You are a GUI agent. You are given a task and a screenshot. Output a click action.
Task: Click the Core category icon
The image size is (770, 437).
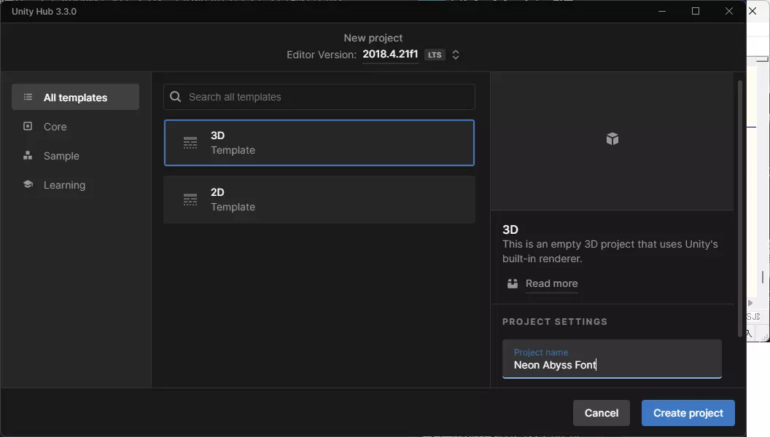click(28, 126)
